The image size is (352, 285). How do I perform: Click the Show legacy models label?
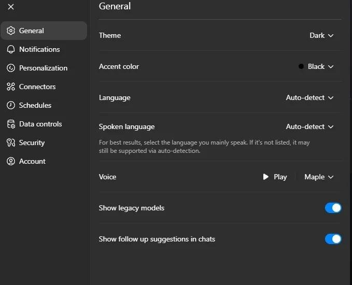coord(132,208)
